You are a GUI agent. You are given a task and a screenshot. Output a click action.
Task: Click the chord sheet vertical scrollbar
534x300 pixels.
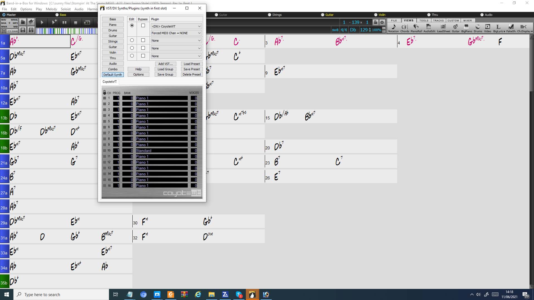(x=531, y=161)
